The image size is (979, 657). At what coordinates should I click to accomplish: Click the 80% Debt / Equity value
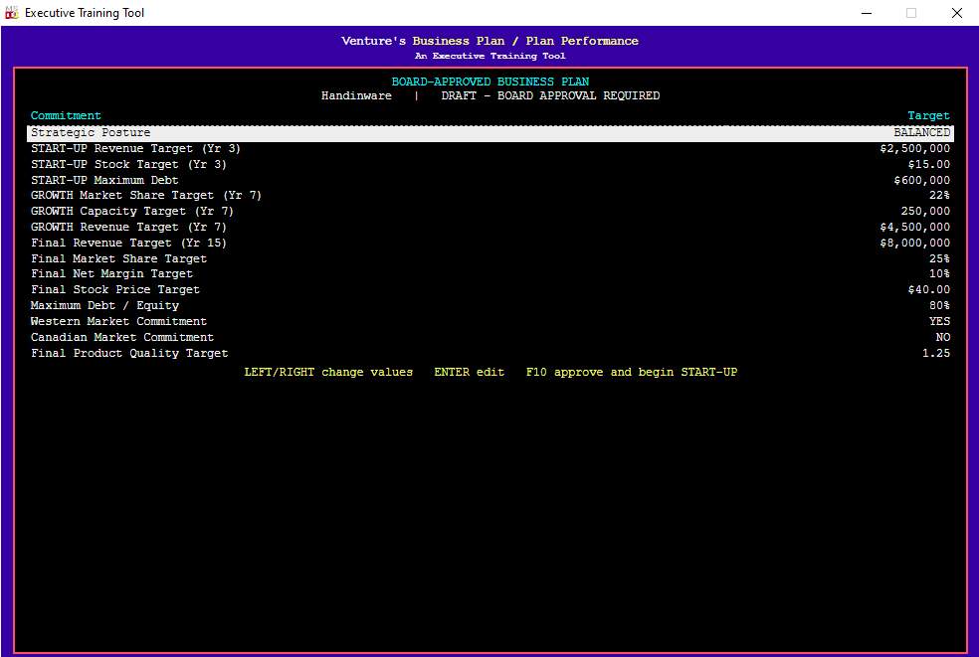point(939,306)
